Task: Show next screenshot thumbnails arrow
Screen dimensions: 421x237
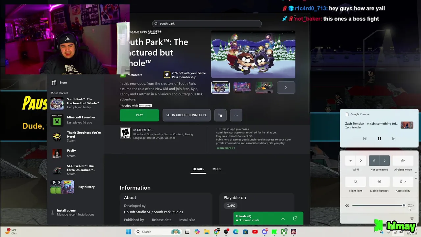Action: coord(286,88)
